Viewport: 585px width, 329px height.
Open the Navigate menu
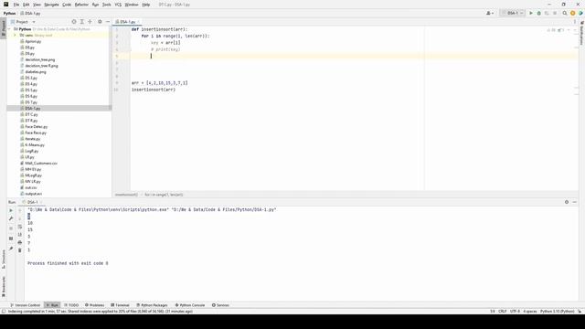[x=51, y=5]
